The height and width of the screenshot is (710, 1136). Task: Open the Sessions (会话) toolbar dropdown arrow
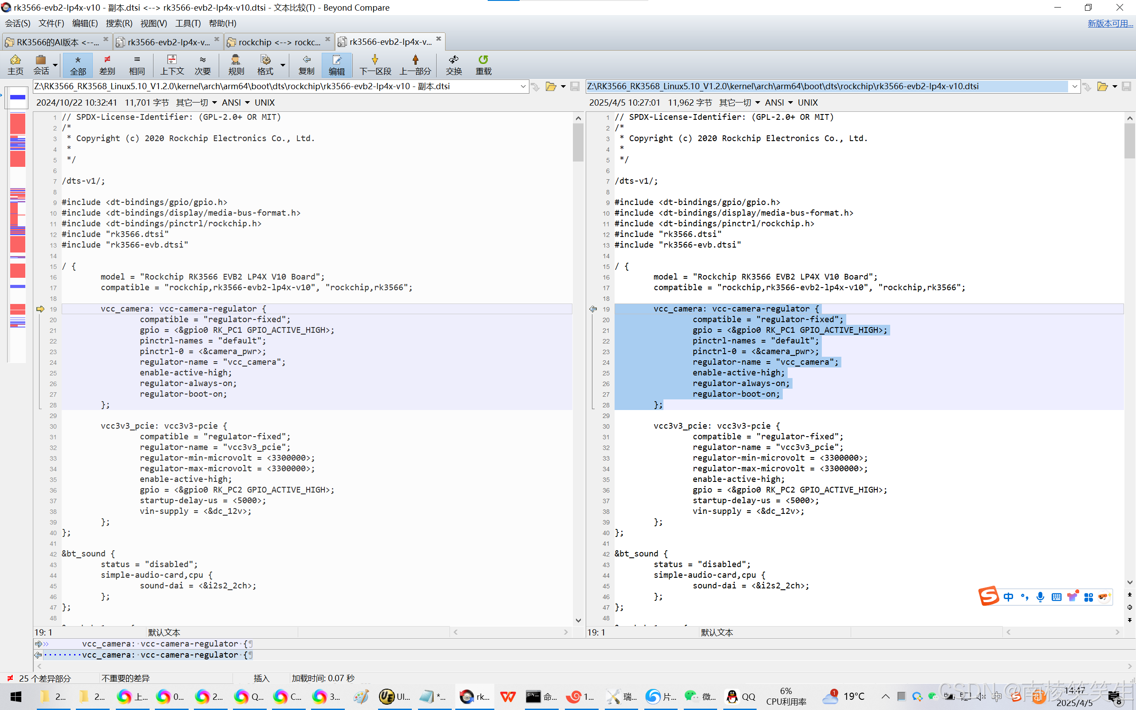(55, 65)
